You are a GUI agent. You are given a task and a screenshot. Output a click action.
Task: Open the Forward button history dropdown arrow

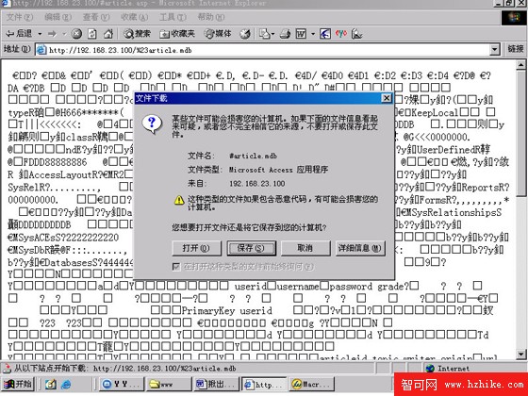coord(64,34)
